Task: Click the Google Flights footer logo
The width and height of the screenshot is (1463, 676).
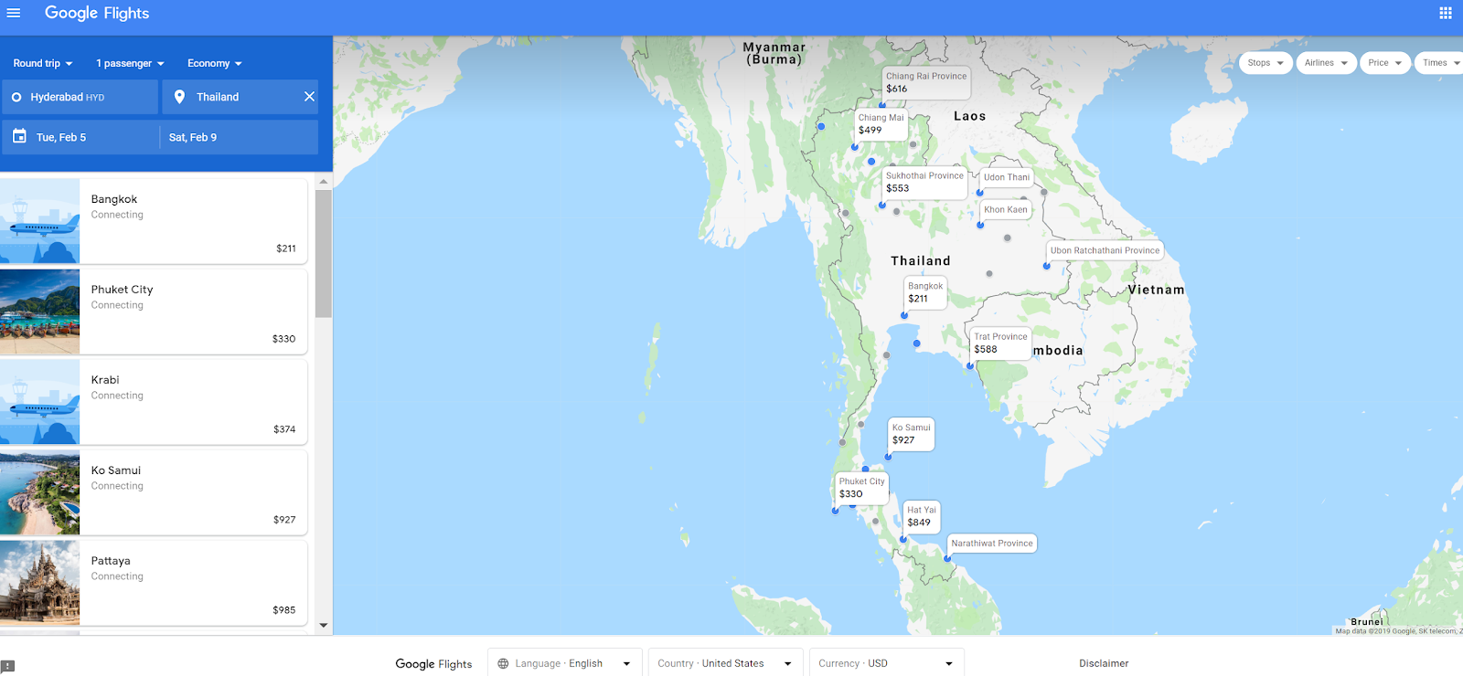Action: [x=433, y=664]
